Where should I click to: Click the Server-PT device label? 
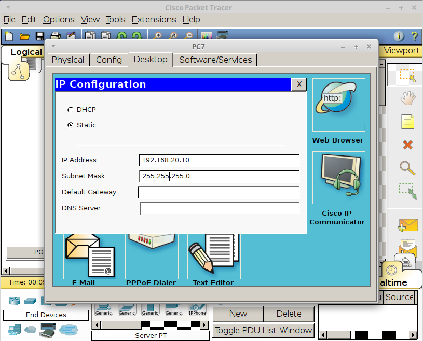pos(151,336)
